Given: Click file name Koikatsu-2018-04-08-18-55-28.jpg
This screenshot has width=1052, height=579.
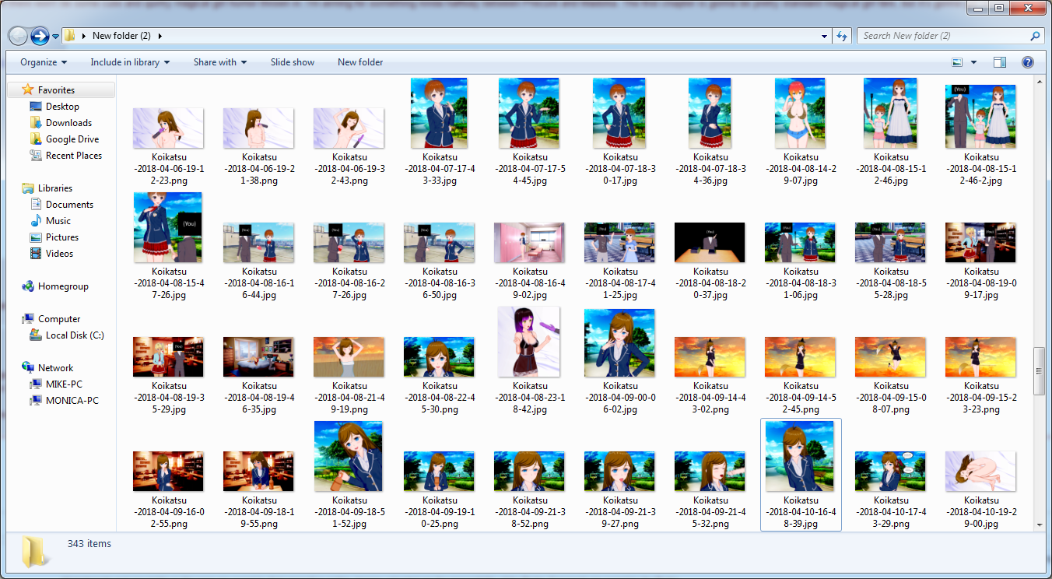Looking at the screenshot, I should [x=891, y=283].
